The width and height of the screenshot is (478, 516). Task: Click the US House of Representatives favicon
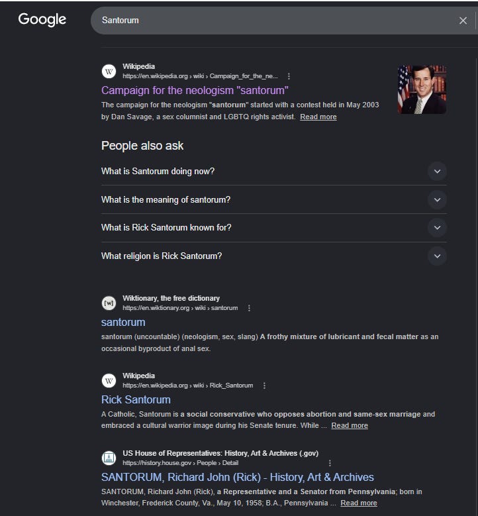(x=109, y=458)
